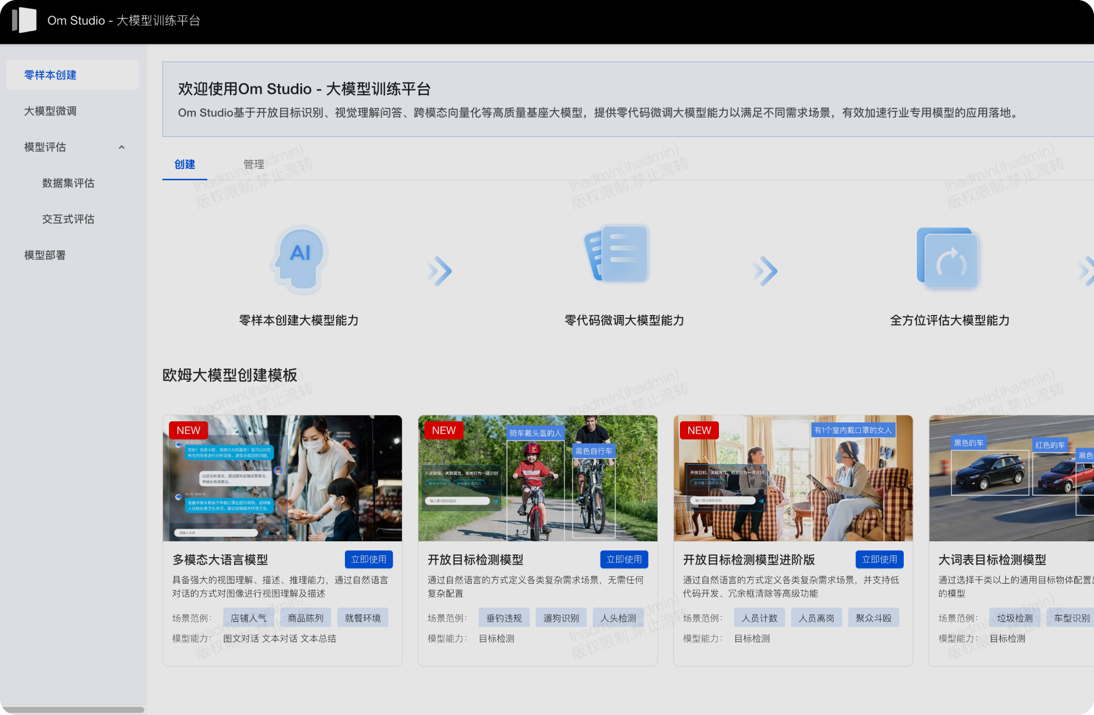This screenshot has height=715, width=1094.
Task: Click 立即使用 for 开放目标检测模型
Action: coord(625,559)
